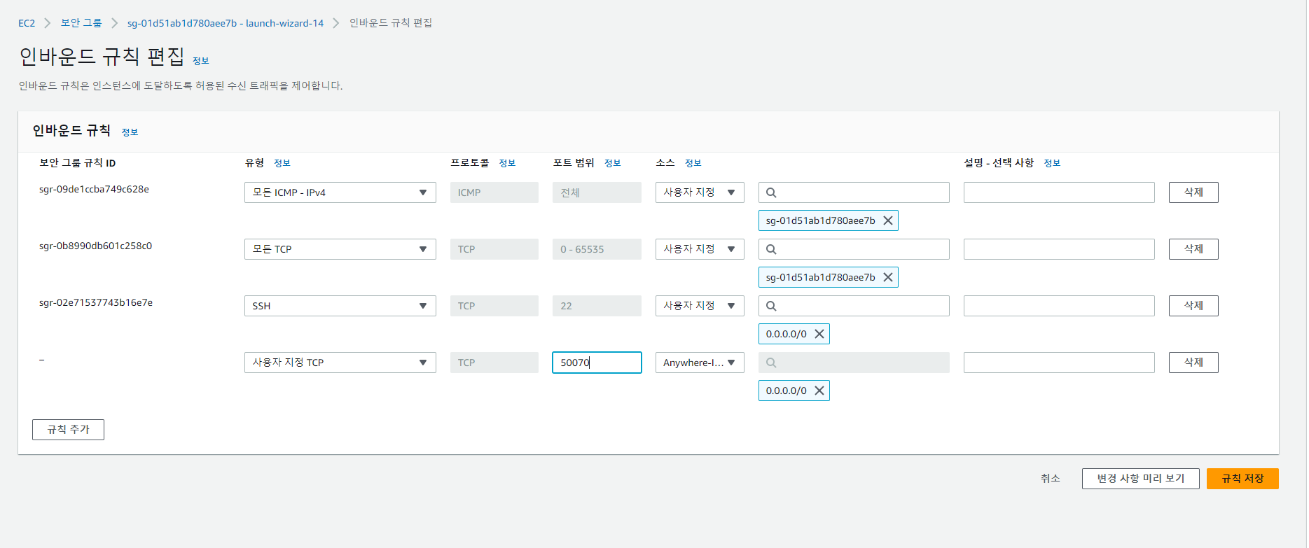Click 정보 link next to 설명 - 선택 사항 column

click(x=1052, y=163)
